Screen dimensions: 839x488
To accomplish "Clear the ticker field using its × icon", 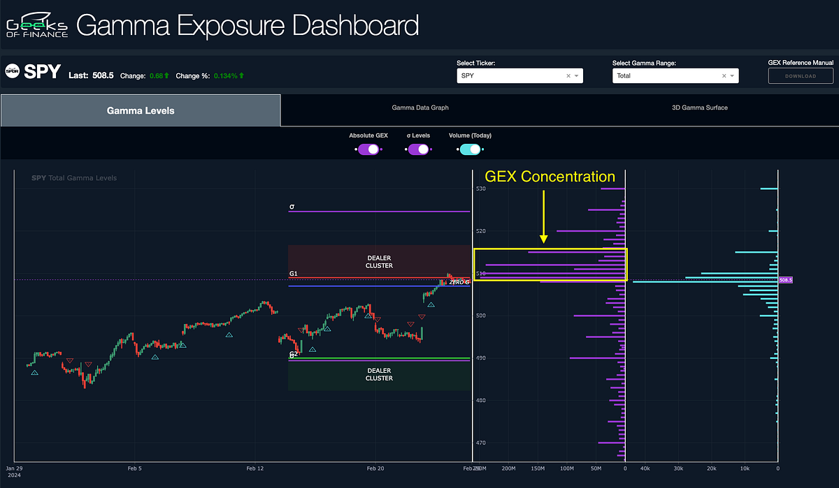I will click(570, 75).
